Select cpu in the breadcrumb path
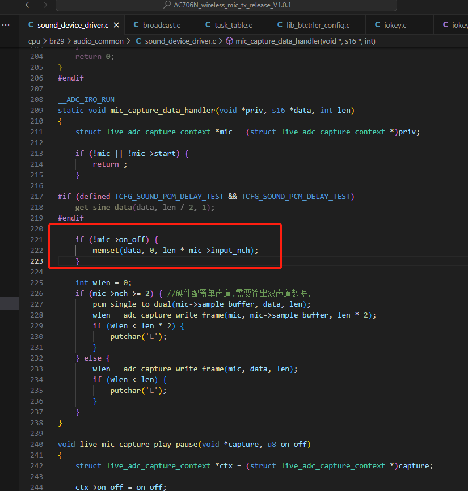468x491 pixels. (x=34, y=41)
